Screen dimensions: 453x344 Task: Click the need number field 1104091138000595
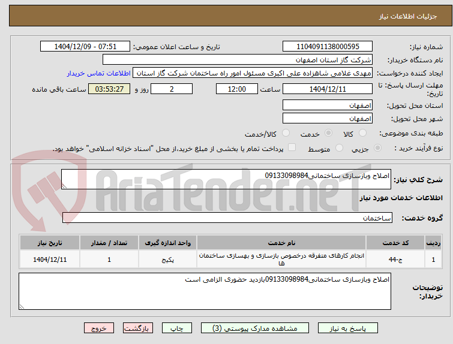328,47
